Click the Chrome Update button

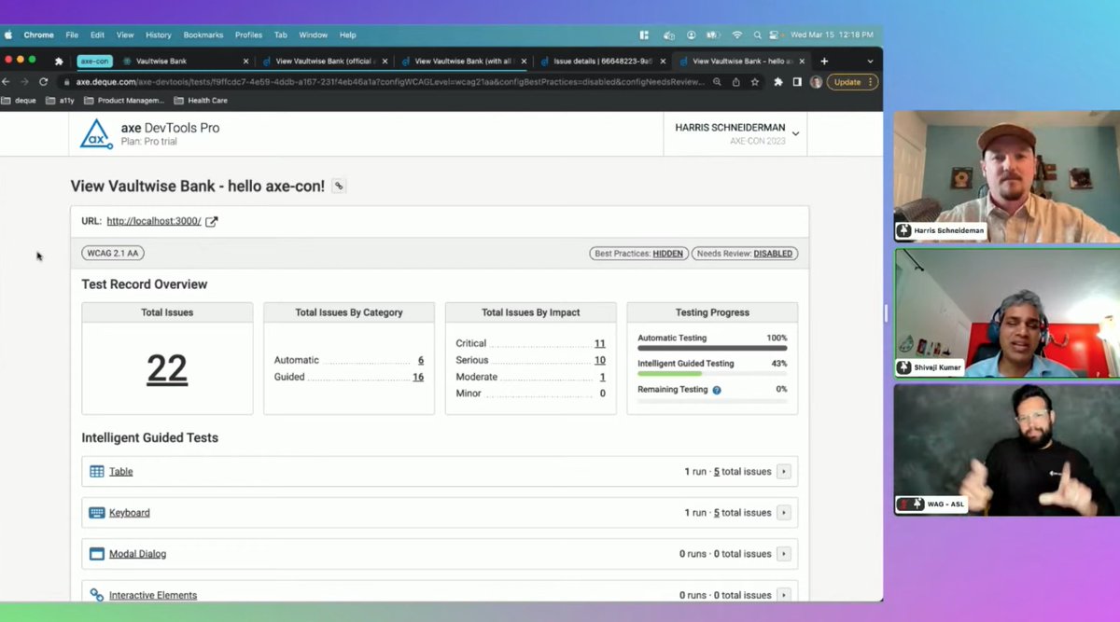852,82
